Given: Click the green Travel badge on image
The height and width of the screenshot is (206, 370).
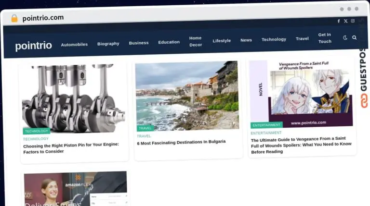Looking at the screenshot, I should (x=145, y=128).
